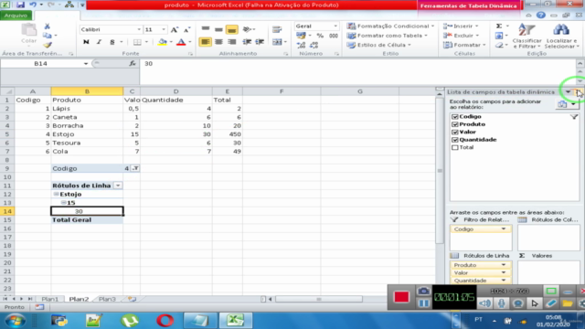Uncheck the Quantidade field checkbox
This screenshot has height=329, width=585.
[455, 140]
